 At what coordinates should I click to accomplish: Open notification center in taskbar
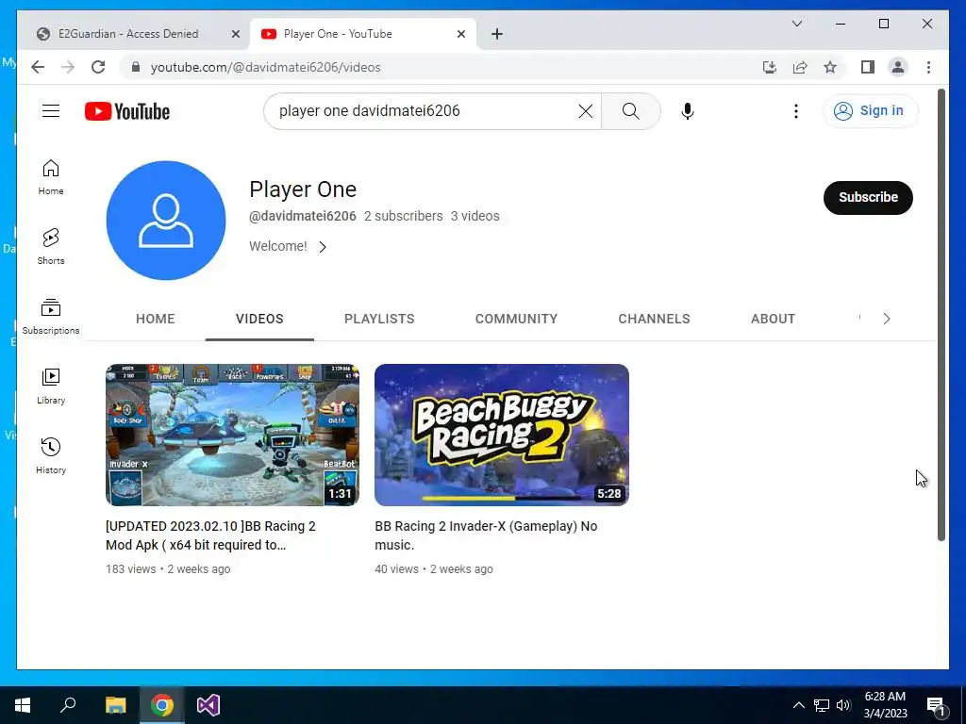point(935,705)
